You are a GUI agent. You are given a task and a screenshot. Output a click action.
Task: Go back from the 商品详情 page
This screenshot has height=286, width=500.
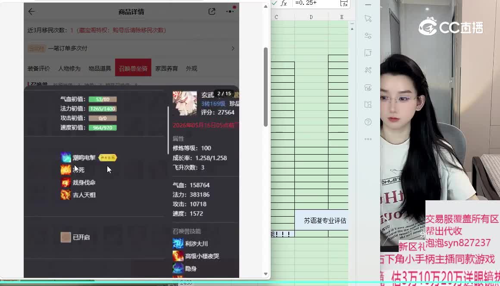31,12
